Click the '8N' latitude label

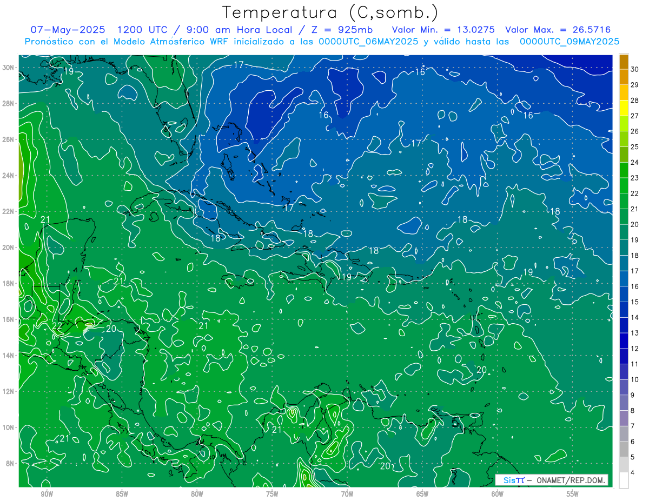(x=11, y=463)
